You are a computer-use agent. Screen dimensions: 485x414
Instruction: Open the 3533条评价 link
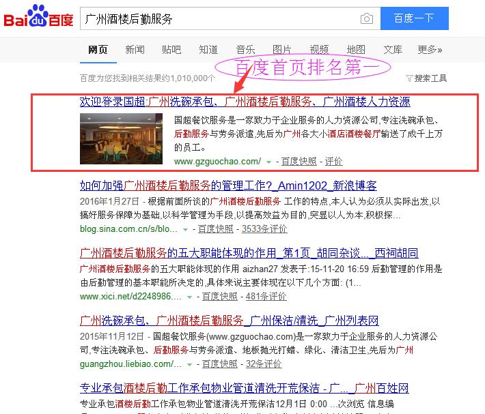click(264, 229)
